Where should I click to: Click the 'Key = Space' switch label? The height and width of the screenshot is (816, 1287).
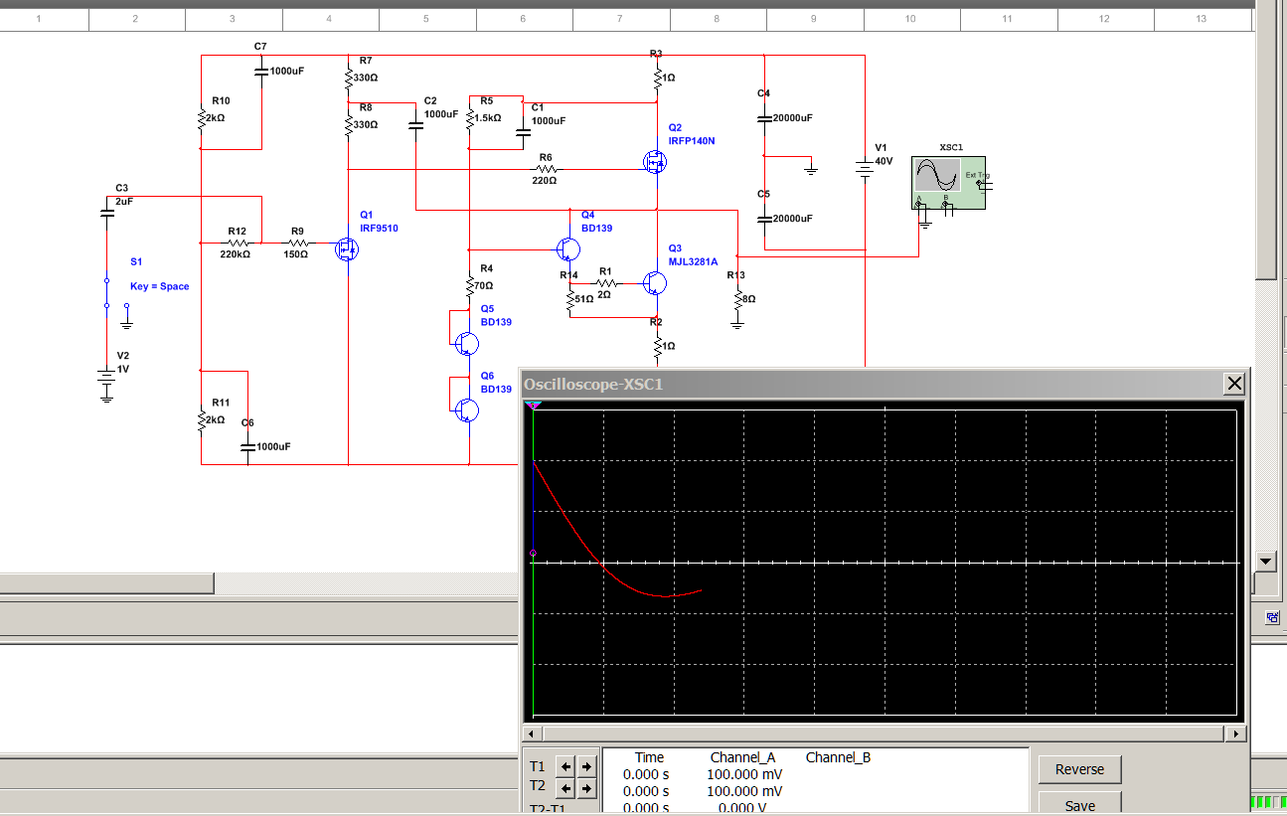click(x=159, y=286)
